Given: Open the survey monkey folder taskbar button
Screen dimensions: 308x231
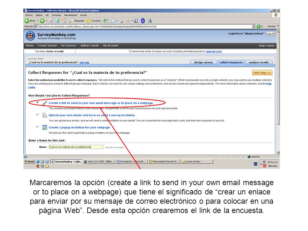Looking at the screenshot, I should click(197, 162).
